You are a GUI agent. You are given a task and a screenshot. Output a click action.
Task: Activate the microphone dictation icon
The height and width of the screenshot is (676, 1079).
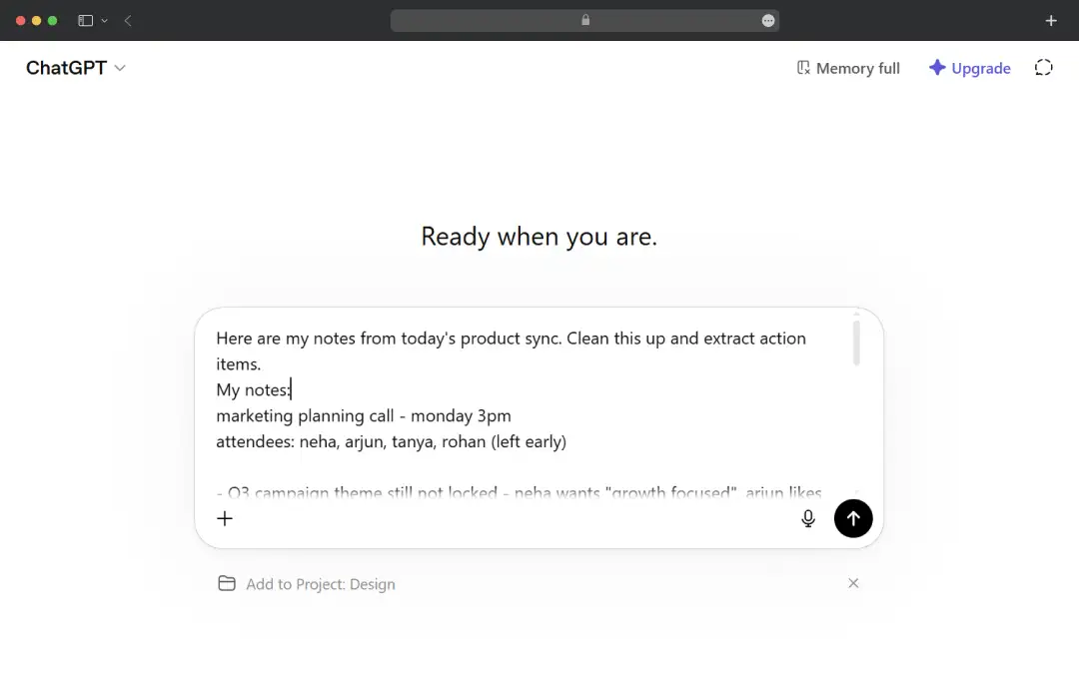pyautogui.click(x=808, y=518)
